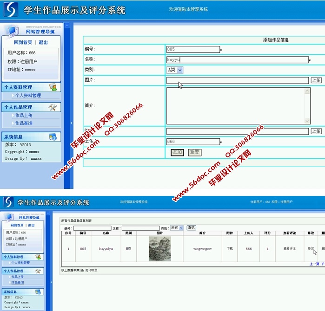This screenshot has width=325, height=311.
Task: Click the 编号 search field in the work list
Action: [93, 228]
